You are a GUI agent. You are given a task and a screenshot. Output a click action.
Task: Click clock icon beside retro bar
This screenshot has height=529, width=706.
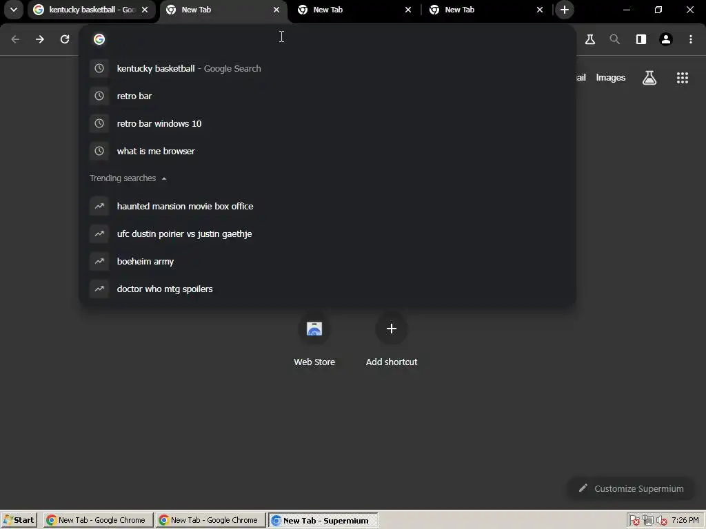(99, 96)
